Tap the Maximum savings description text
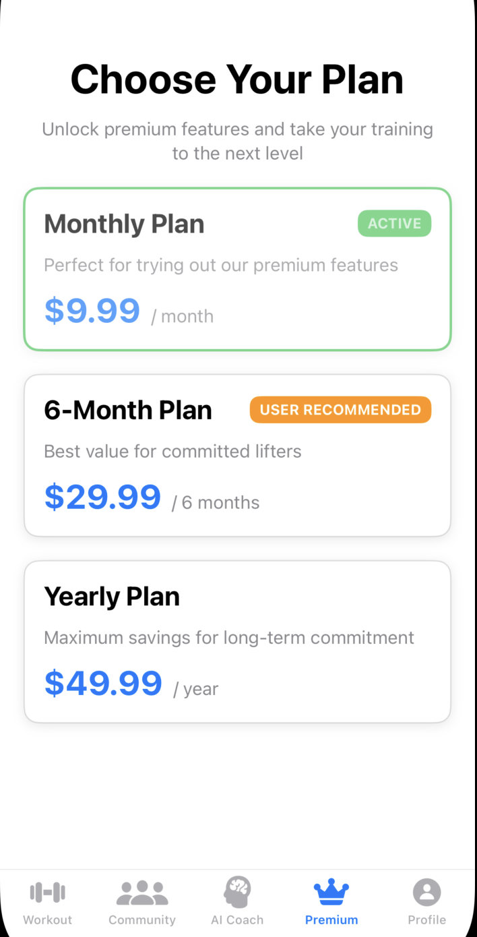Screen dimensions: 477x937 coord(229,637)
